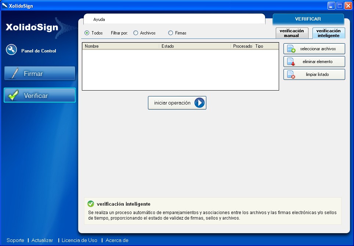Click the pen icon on Firmar
Image resolution: width=354 pixels, height=246 pixels.
[x=15, y=73]
